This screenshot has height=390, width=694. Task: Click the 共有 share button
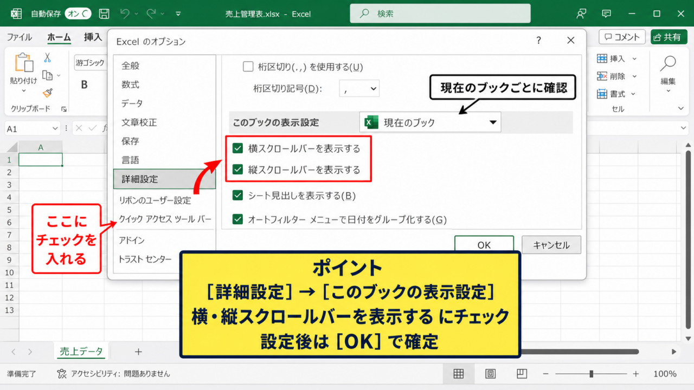[669, 37]
